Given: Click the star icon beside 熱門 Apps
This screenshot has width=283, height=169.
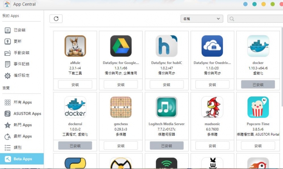Looking at the screenshot, I should 7,125.
